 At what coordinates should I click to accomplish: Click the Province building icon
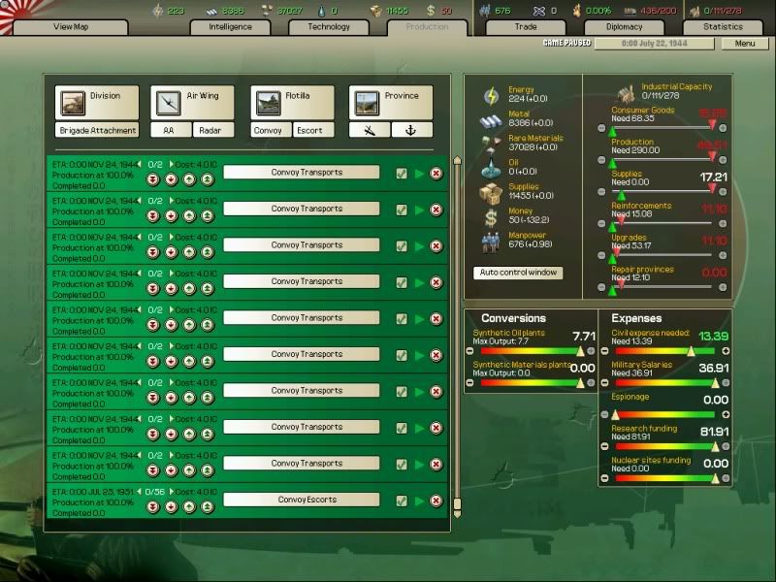tap(366, 103)
